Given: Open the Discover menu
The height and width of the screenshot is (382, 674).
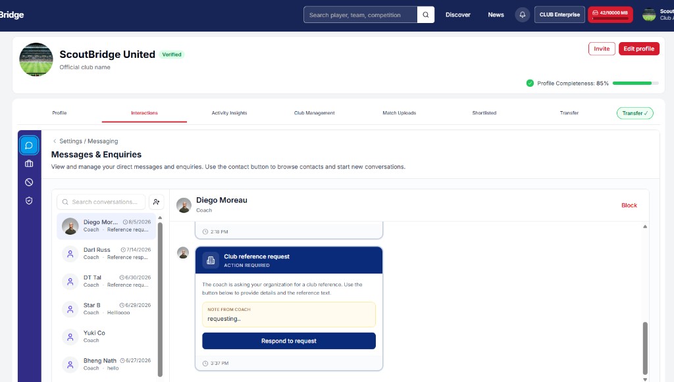Looking at the screenshot, I should (458, 14).
